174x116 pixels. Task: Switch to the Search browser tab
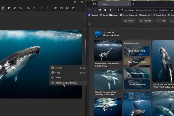click(114, 4)
